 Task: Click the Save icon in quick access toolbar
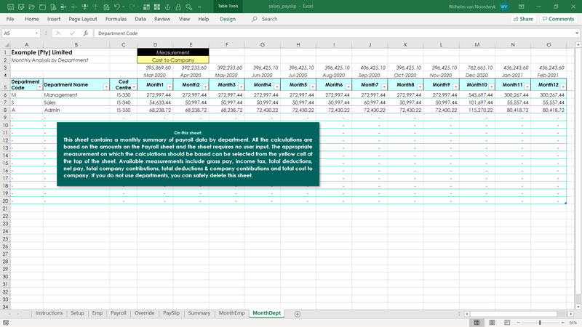click(x=10, y=7)
